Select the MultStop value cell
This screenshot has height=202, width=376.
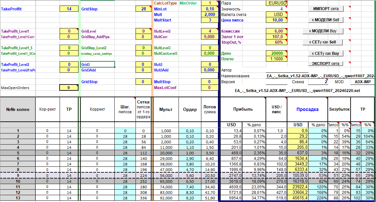click(210, 82)
